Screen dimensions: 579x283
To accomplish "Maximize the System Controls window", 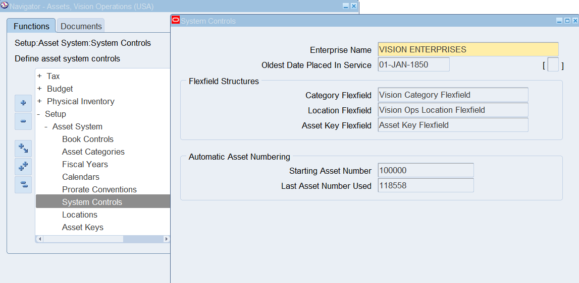I will (x=567, y=21).
